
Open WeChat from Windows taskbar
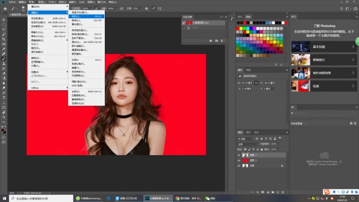[210, 198]
